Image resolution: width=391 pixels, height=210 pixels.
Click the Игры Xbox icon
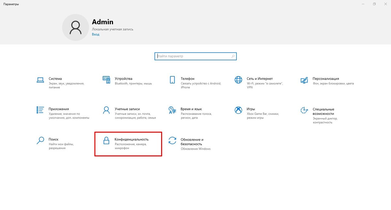tap(239, 110)
